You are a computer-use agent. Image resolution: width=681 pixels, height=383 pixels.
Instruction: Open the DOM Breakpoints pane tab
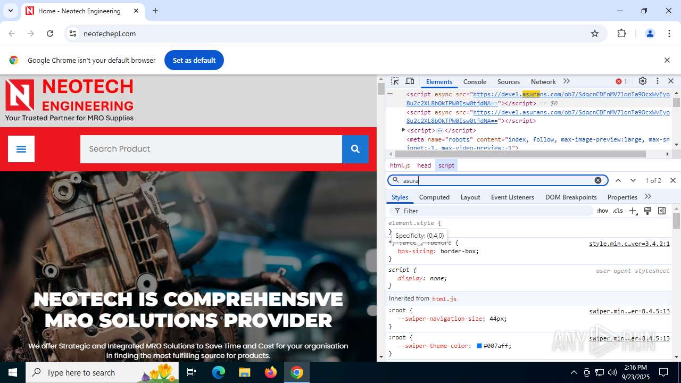(x=571, y=197)
